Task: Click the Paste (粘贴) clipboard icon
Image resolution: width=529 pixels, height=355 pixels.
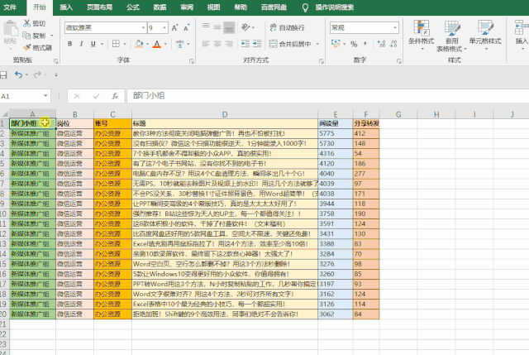Action: click(10, 29)
